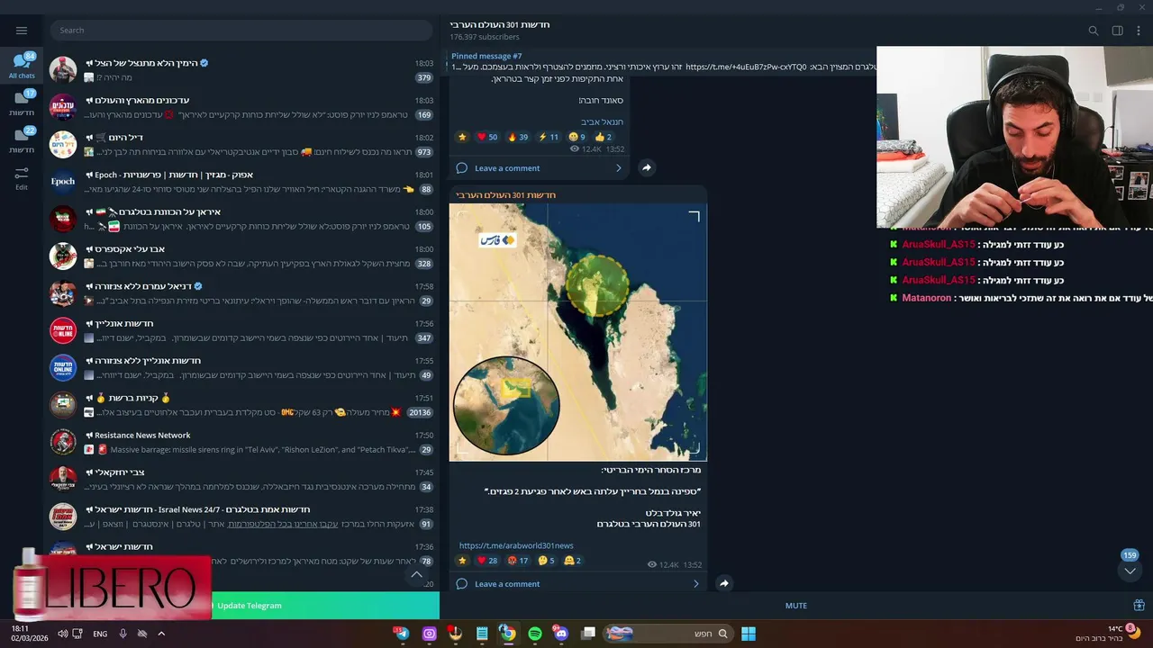Expand the system tray hidden icons chevron
This screenshot has width=1153, height=648.
pyautogui.click(x=161, y=634)
